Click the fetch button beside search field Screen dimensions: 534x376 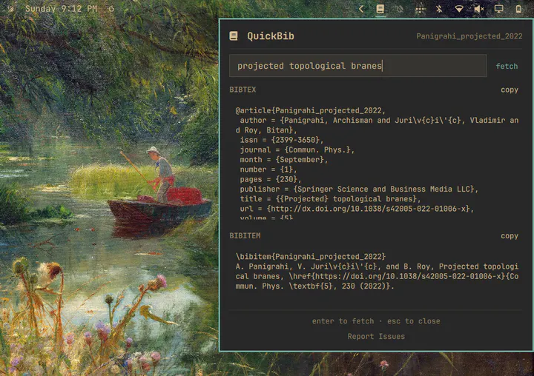pos(507,66)
